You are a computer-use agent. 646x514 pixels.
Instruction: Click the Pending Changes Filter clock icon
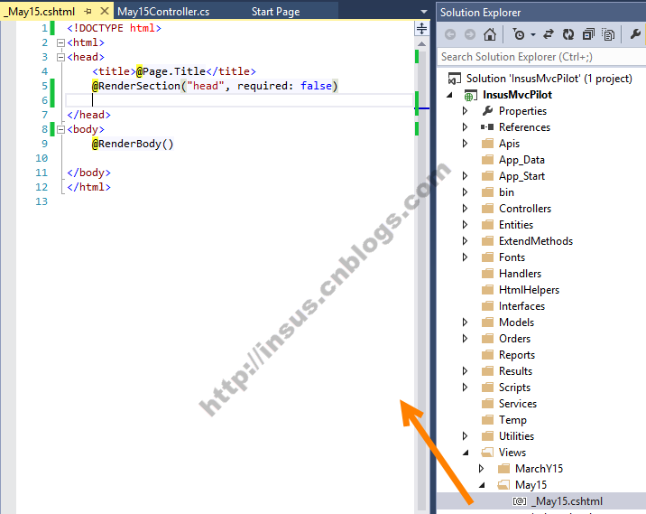pyautogui.click(x=519, y=34)
